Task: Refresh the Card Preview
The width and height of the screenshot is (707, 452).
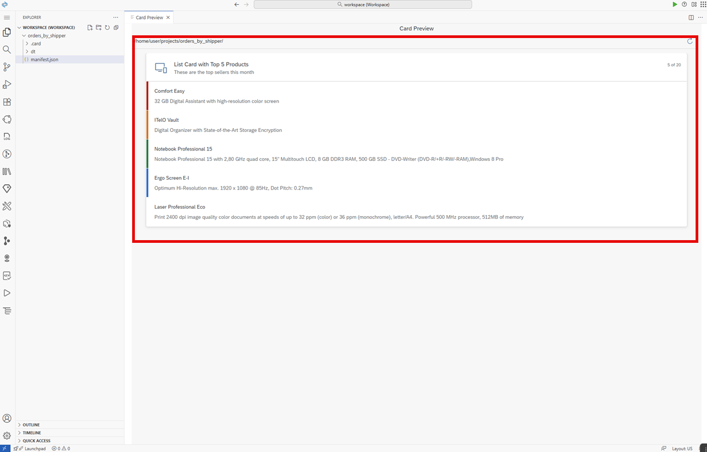Action: 690,41
